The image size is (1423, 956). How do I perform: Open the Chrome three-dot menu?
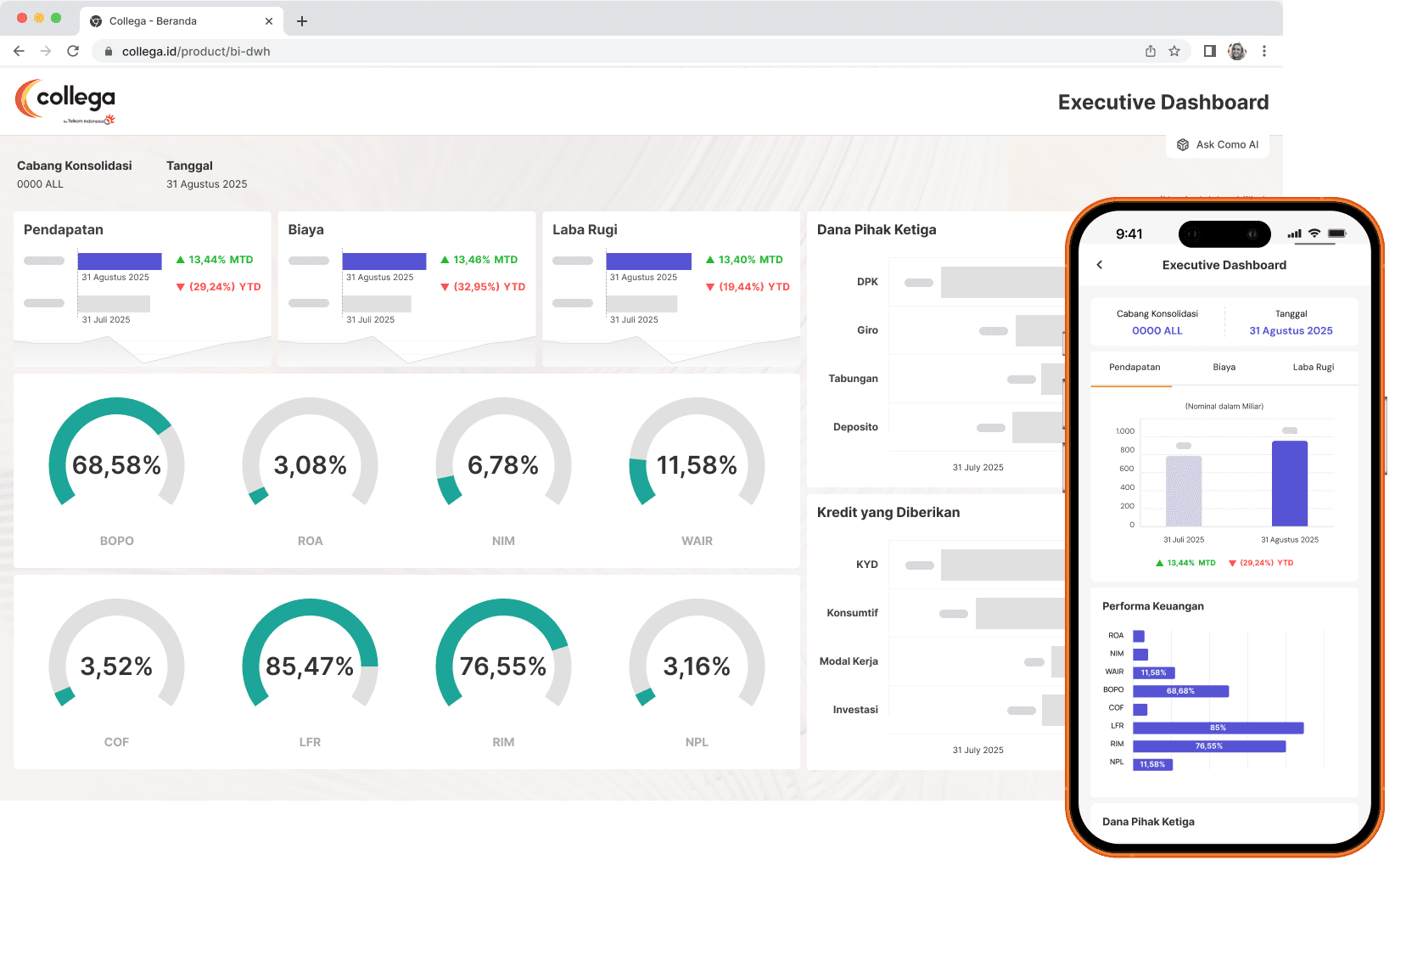coord(1265,51)
